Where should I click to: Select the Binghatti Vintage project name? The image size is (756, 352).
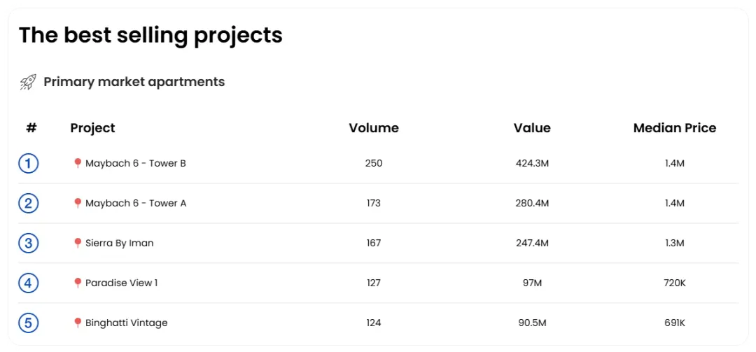point(126,323)
